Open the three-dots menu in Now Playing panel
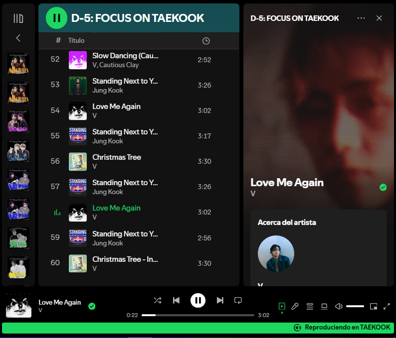The height and width of the screenshot is (338, 396). tap(361, 18)
